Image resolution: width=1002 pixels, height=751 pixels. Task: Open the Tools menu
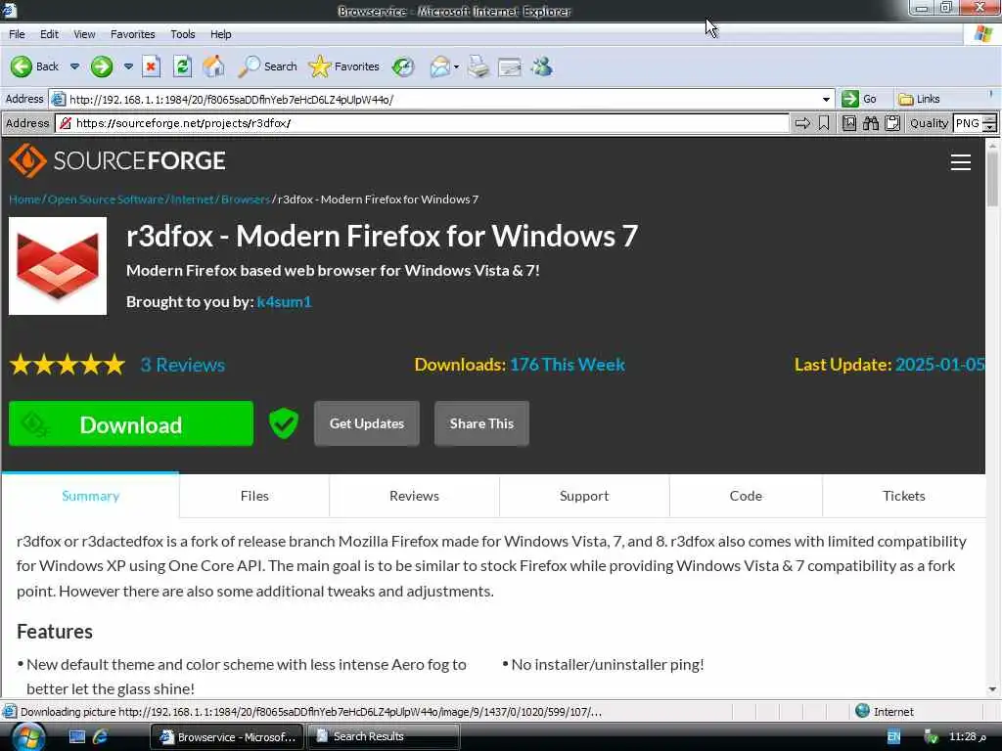(x=182, y=34)
